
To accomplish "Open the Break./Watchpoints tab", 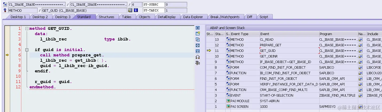I will coord(225,17).
